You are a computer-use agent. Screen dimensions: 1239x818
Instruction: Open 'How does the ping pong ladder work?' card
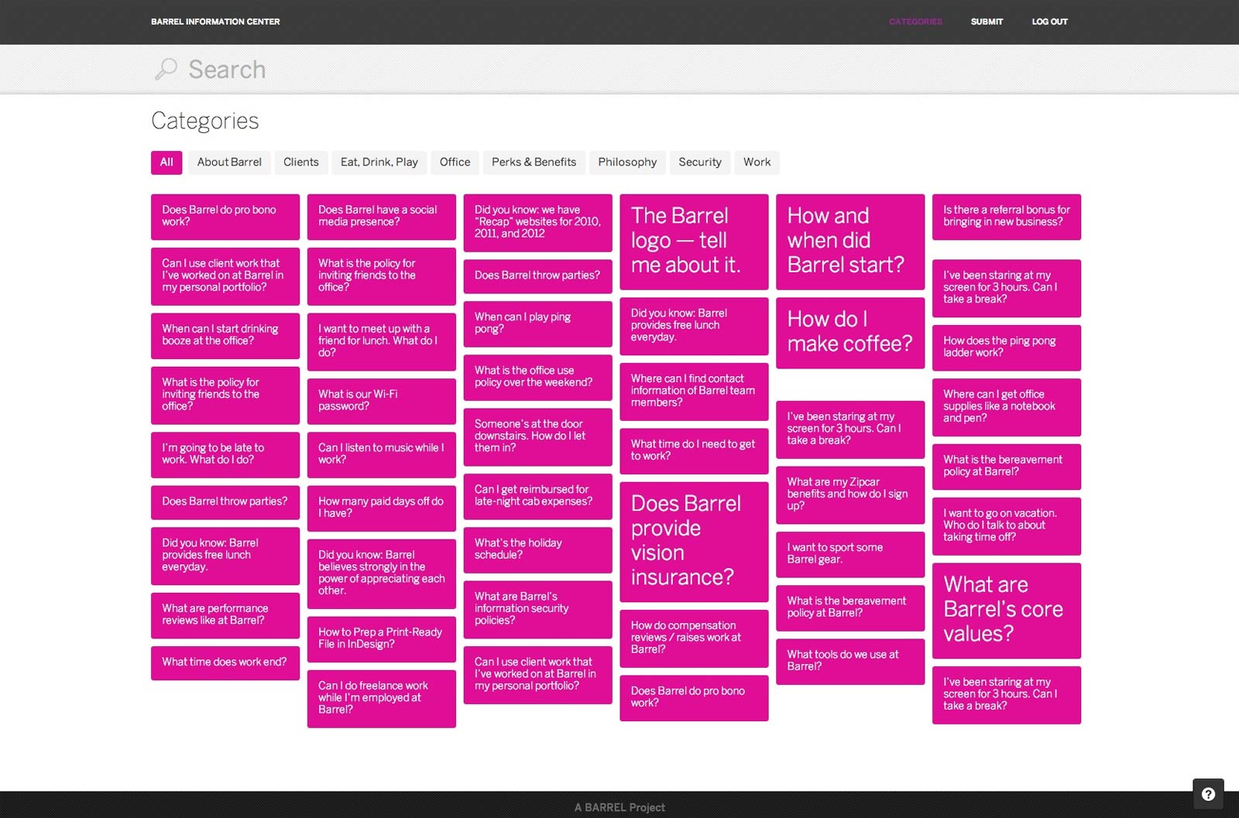pyautogui.click(x=1007, y=347)
